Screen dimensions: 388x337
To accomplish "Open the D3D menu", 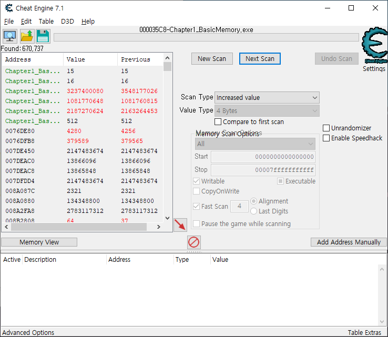I will pyautogui.click(x=67, y=21).
